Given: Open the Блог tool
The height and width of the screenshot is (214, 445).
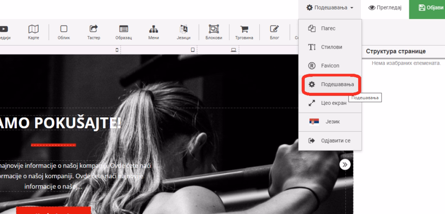Looking at the screenshot, I should pos(275,32).
